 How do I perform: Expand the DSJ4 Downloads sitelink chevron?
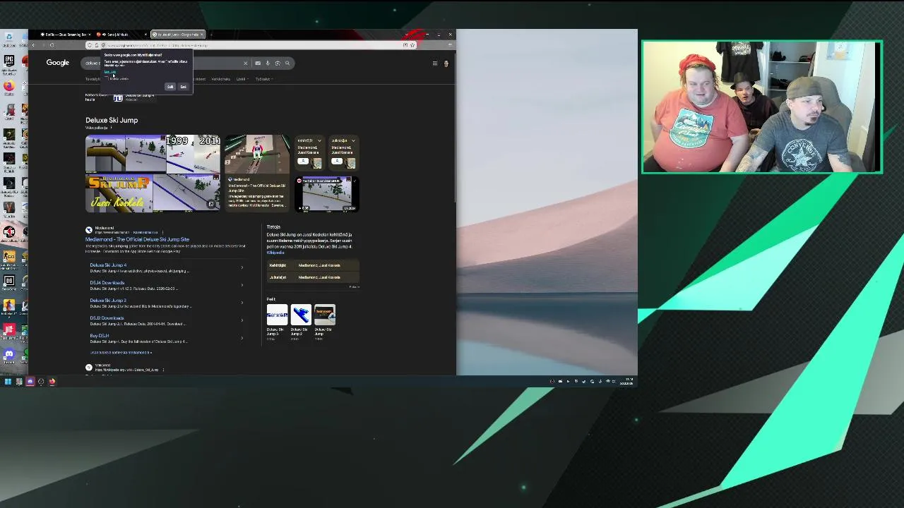pyautogui.click(x=242, y=285)
